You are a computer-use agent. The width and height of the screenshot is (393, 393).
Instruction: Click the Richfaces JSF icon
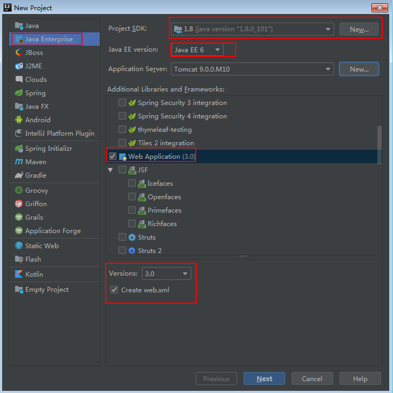coord(142,224)
